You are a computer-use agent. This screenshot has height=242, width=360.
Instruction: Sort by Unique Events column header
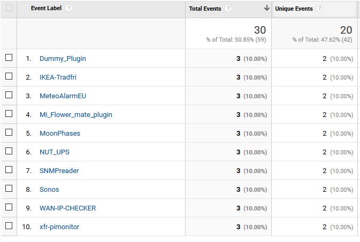(x=294, y=9)
